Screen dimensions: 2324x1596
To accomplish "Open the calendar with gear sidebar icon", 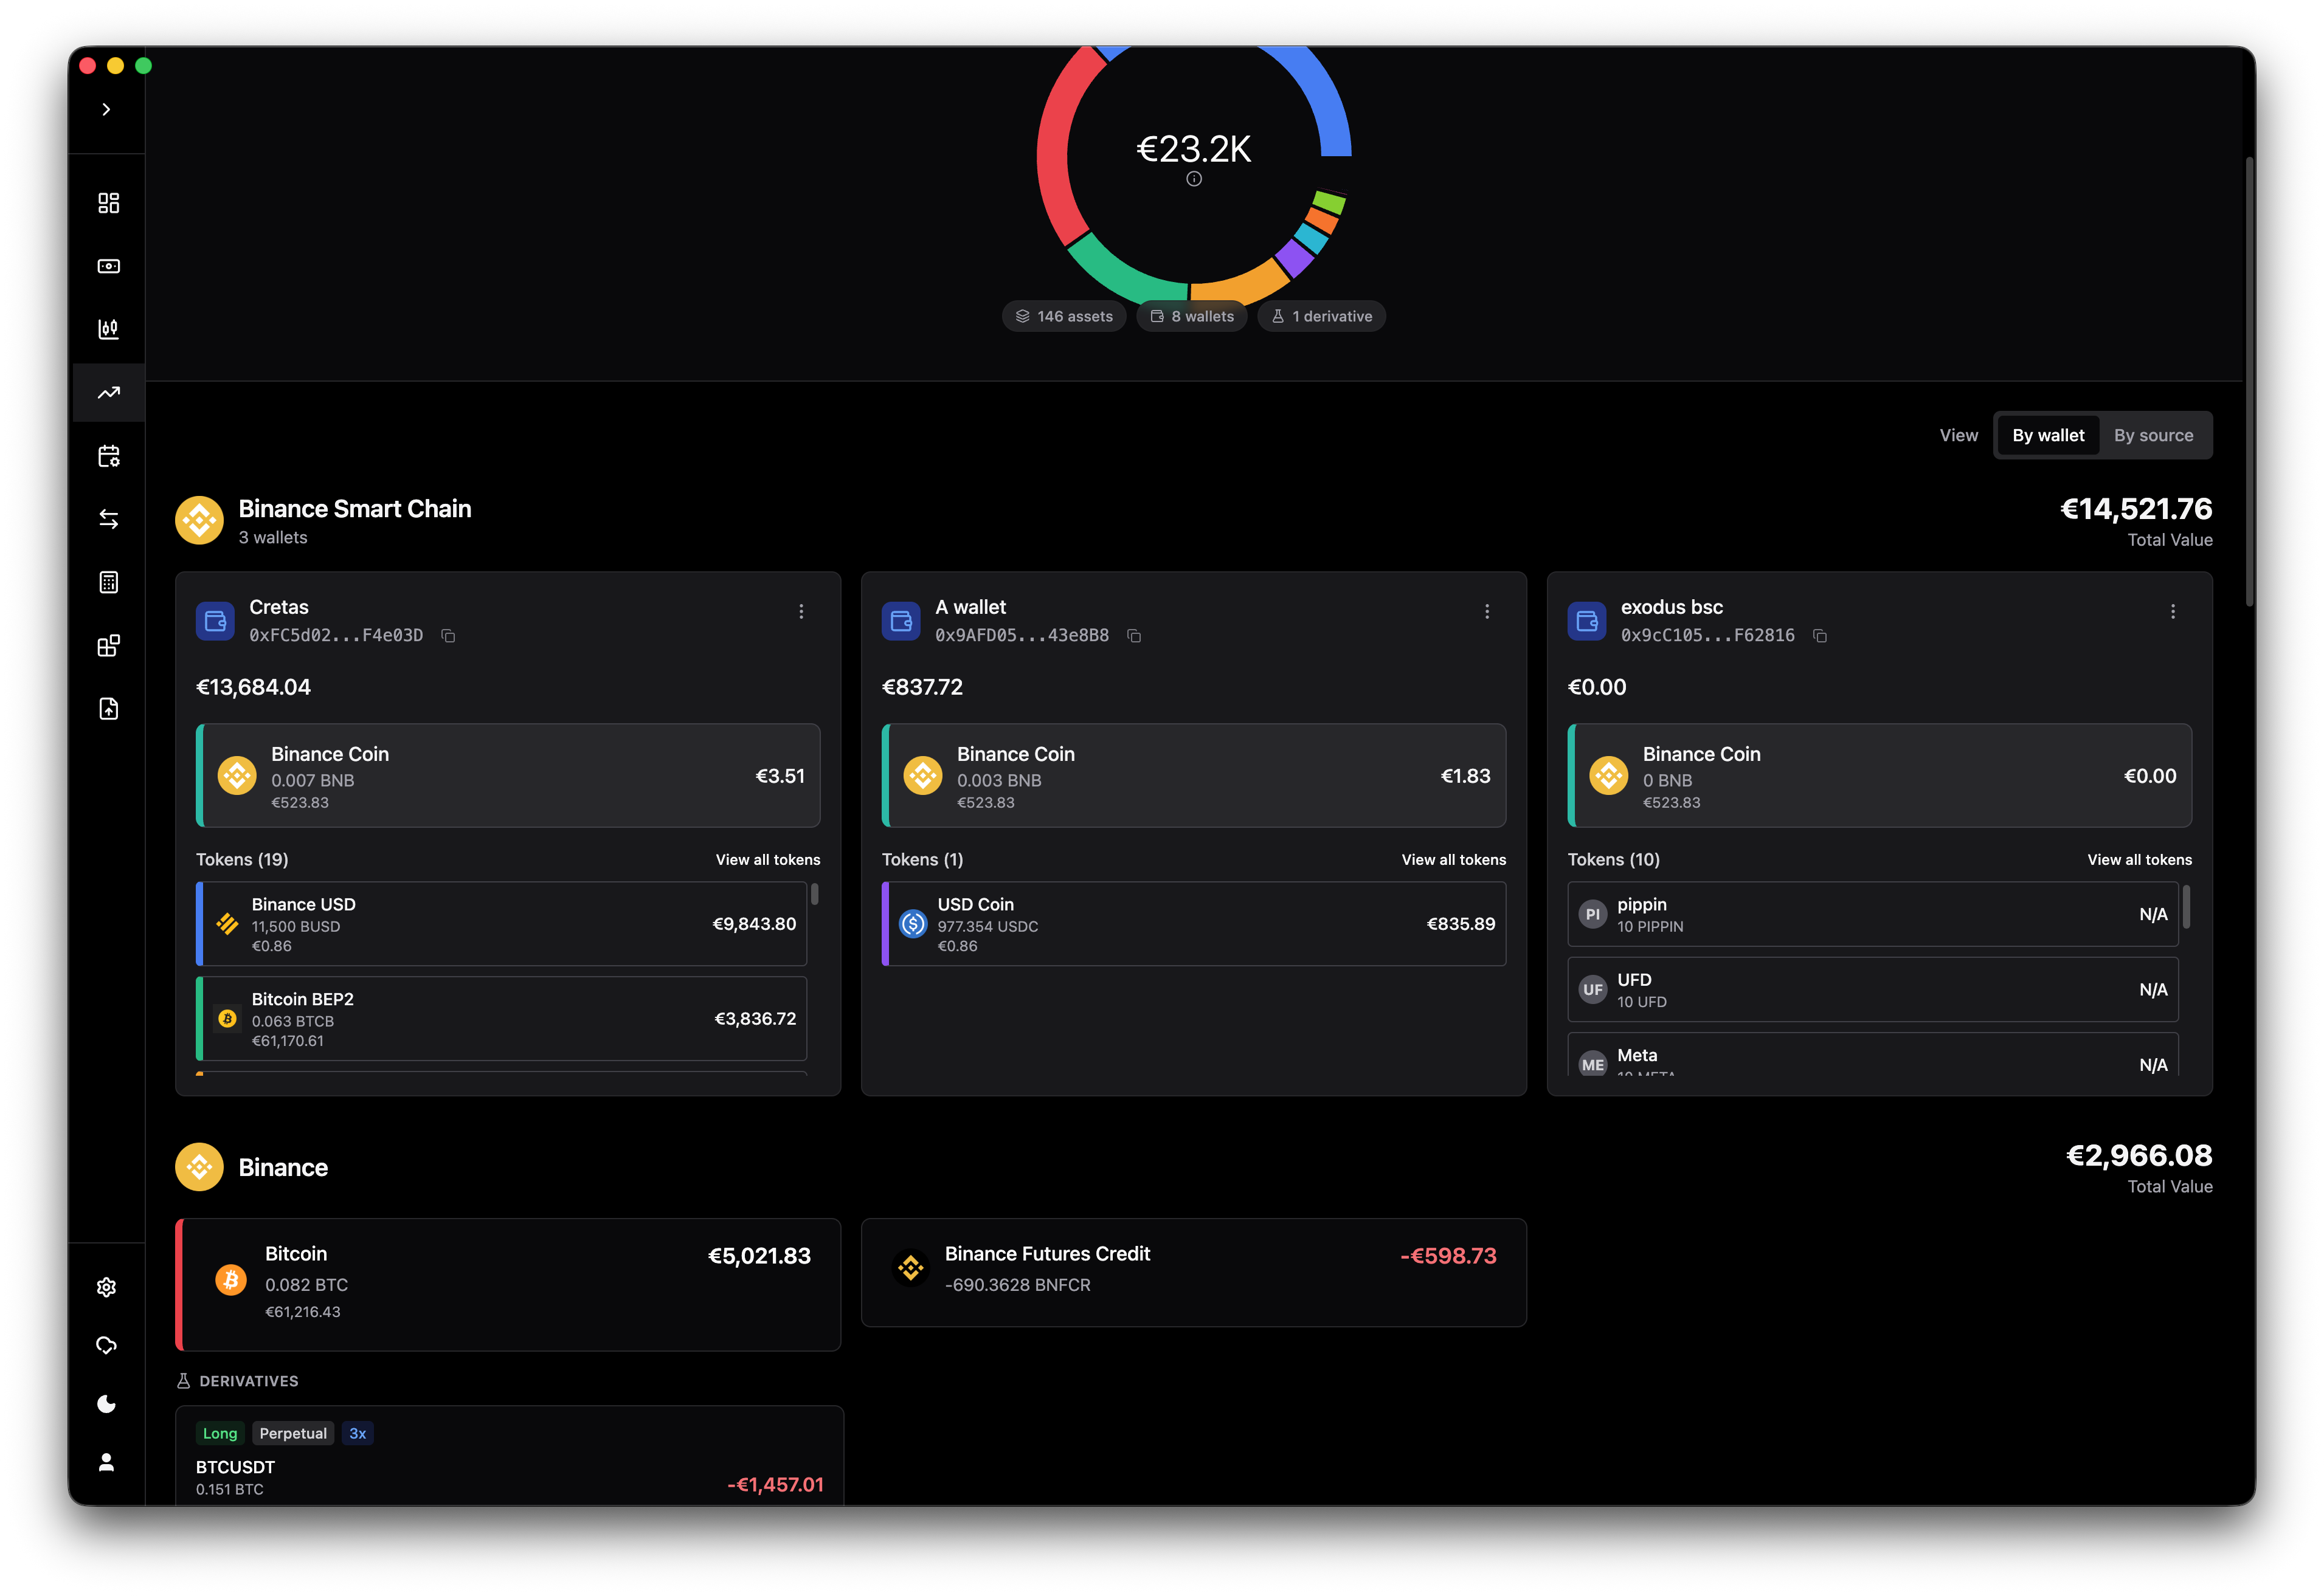I will tap(108, 456).
